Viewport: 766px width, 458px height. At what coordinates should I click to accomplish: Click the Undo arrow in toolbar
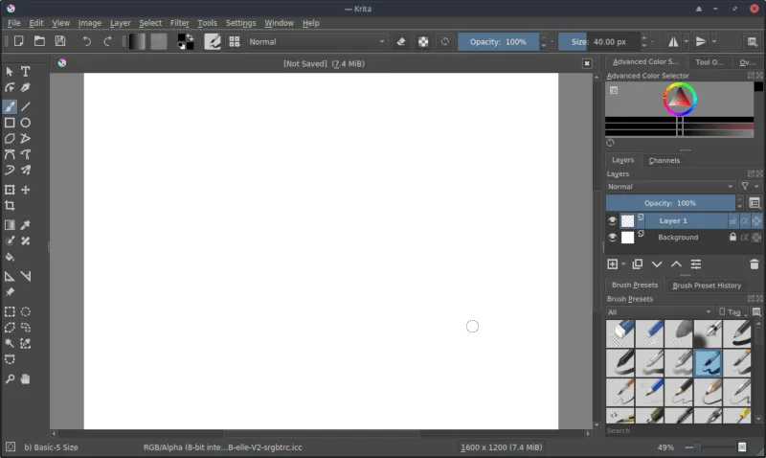click(87, 41)
